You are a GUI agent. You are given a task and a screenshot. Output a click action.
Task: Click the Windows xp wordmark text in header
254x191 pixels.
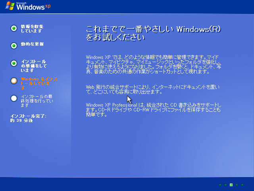click(33, 6)
